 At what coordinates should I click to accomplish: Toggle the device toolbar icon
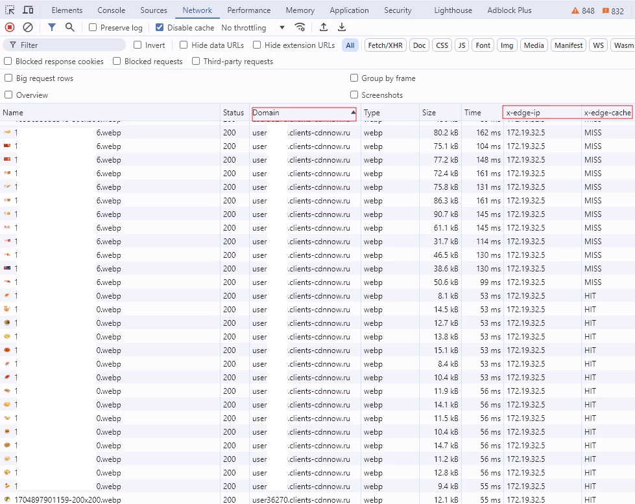pos(28,10)
